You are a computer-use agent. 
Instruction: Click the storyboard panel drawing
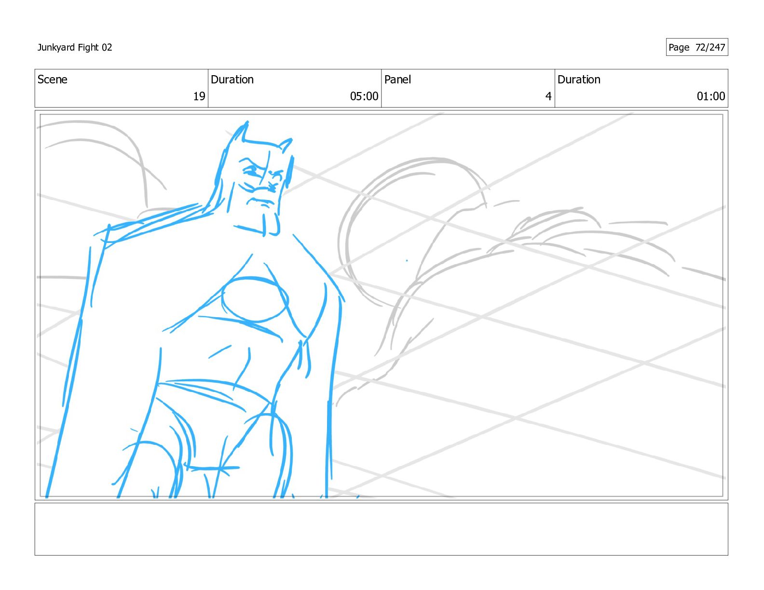(381, 305)
